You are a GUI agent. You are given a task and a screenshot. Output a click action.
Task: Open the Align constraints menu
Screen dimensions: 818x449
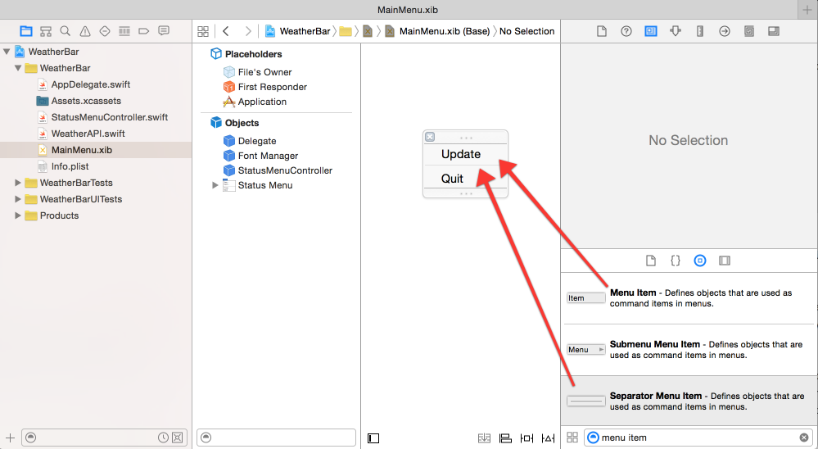tap(505, 438)
